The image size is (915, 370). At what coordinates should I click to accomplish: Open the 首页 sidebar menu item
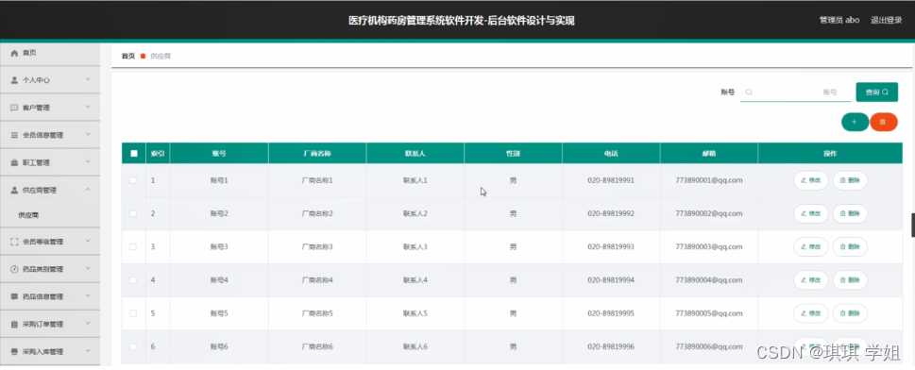click(50, 53)
